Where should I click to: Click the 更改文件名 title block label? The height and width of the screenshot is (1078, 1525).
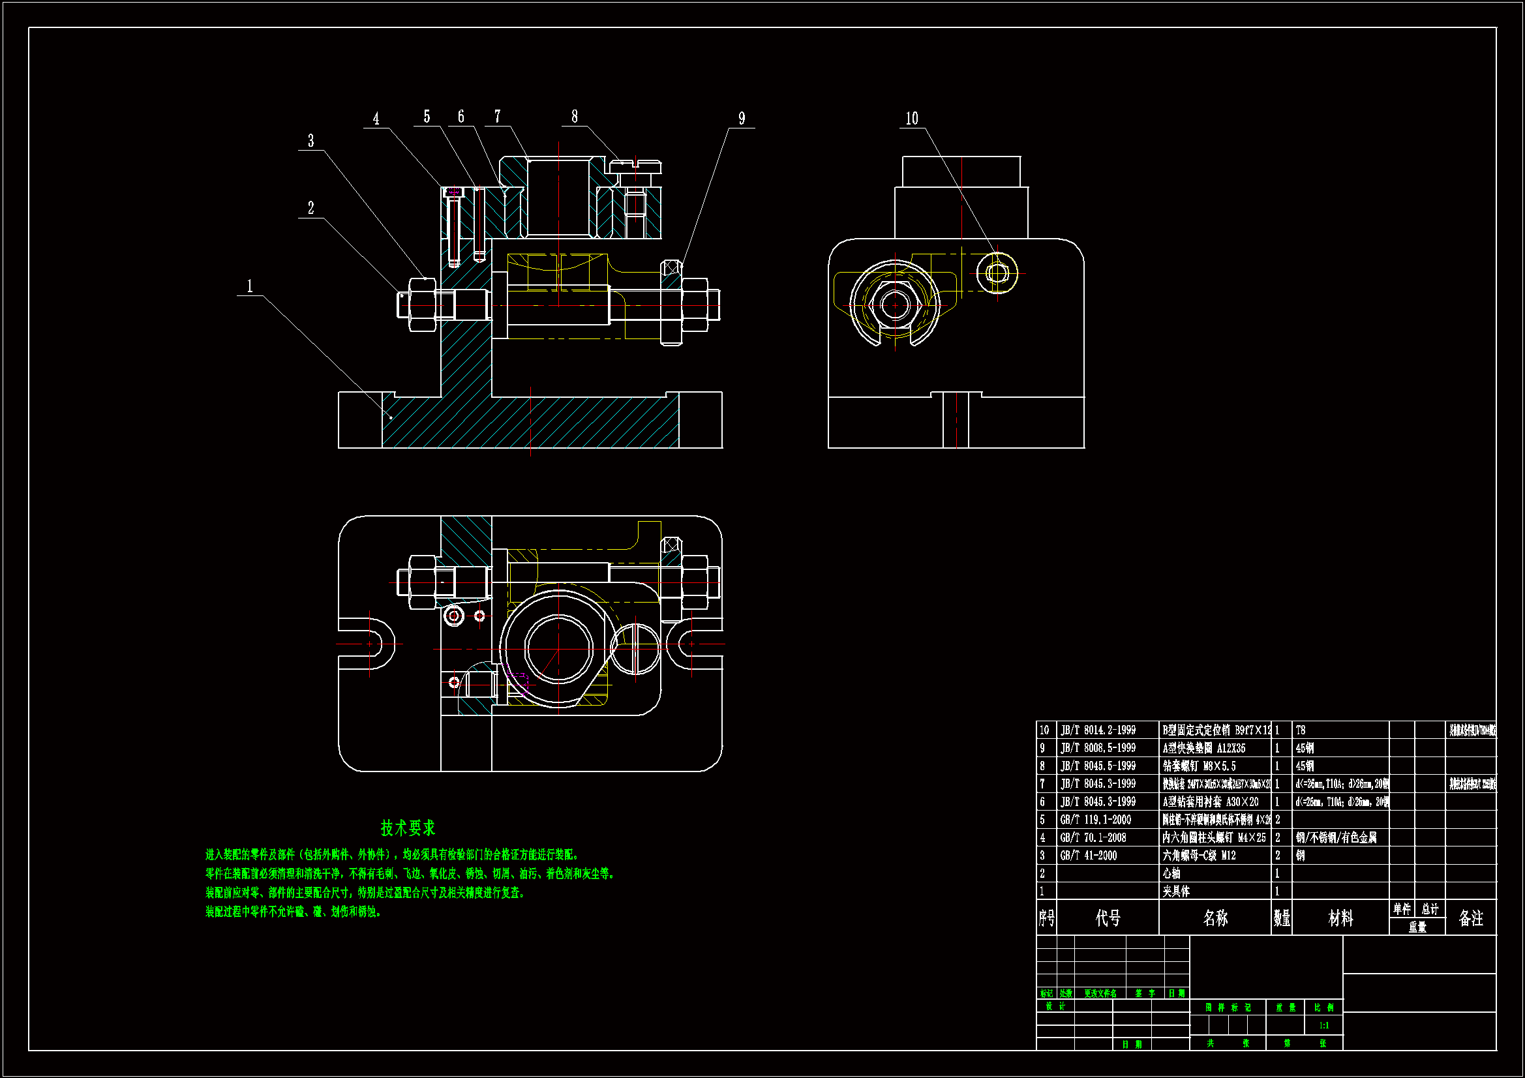[1100, 994]
